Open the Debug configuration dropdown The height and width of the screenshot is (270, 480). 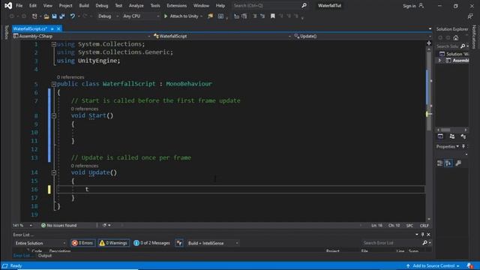(108, 16)
